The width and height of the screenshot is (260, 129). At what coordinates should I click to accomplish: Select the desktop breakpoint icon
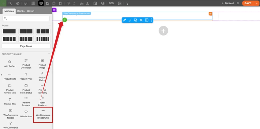pyautogui.click(x=41, y=3)
